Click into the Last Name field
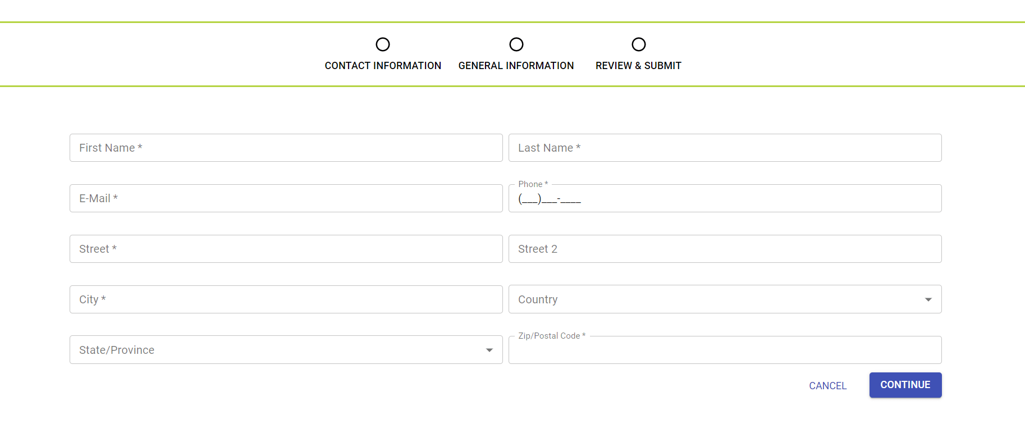 [725, 148]
